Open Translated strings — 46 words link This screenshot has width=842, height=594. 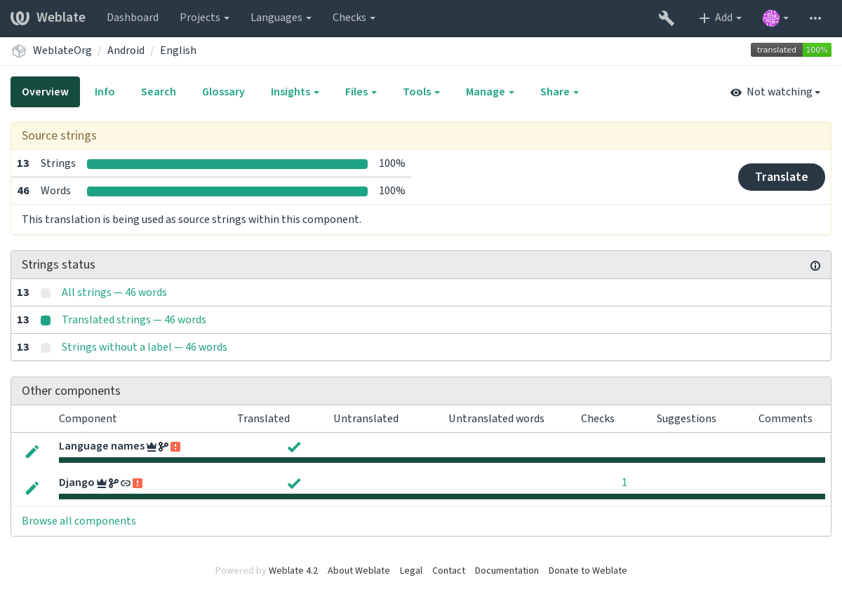click(134, 320)
